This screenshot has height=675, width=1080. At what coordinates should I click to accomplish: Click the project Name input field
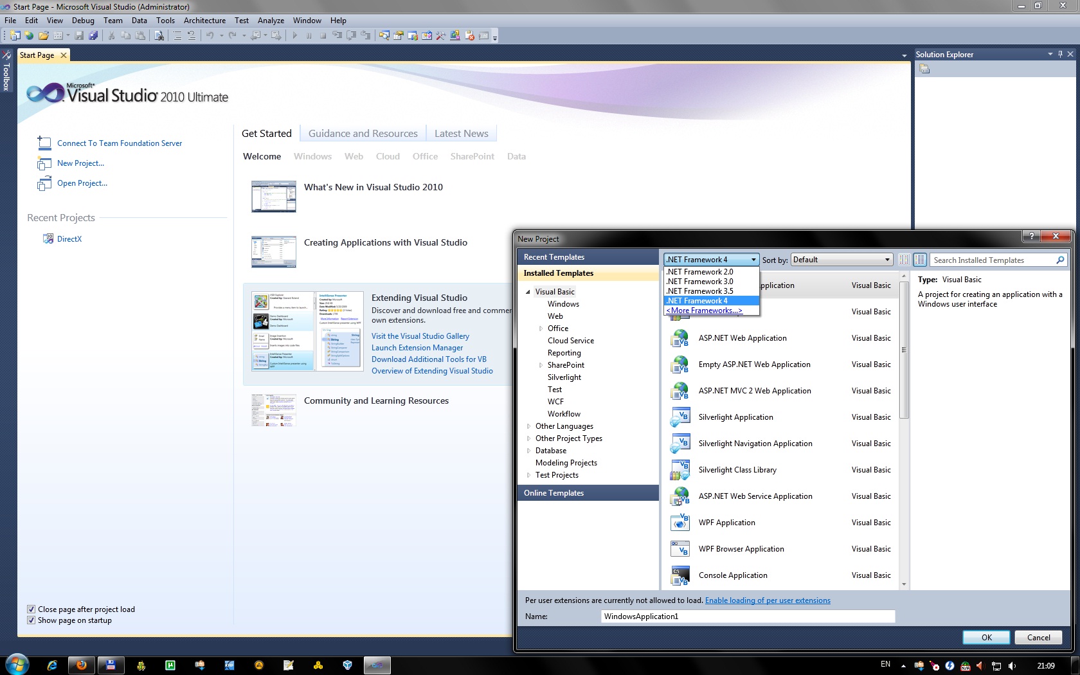click(748, 616)
